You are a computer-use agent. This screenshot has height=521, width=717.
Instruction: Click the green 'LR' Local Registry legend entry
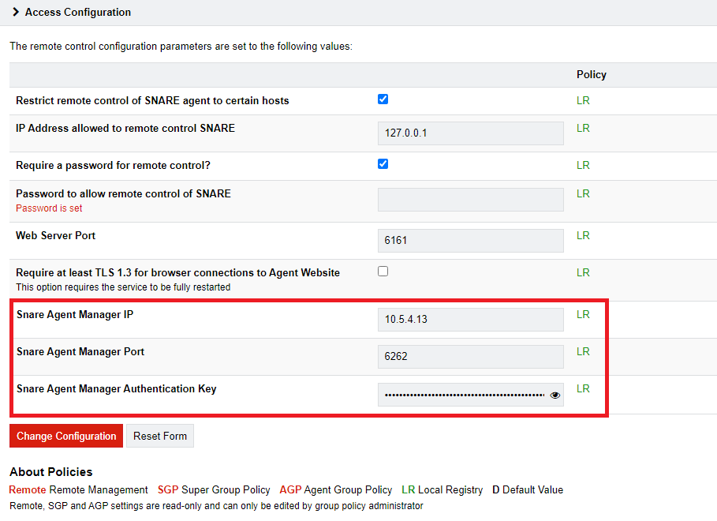tap(443, 490)
